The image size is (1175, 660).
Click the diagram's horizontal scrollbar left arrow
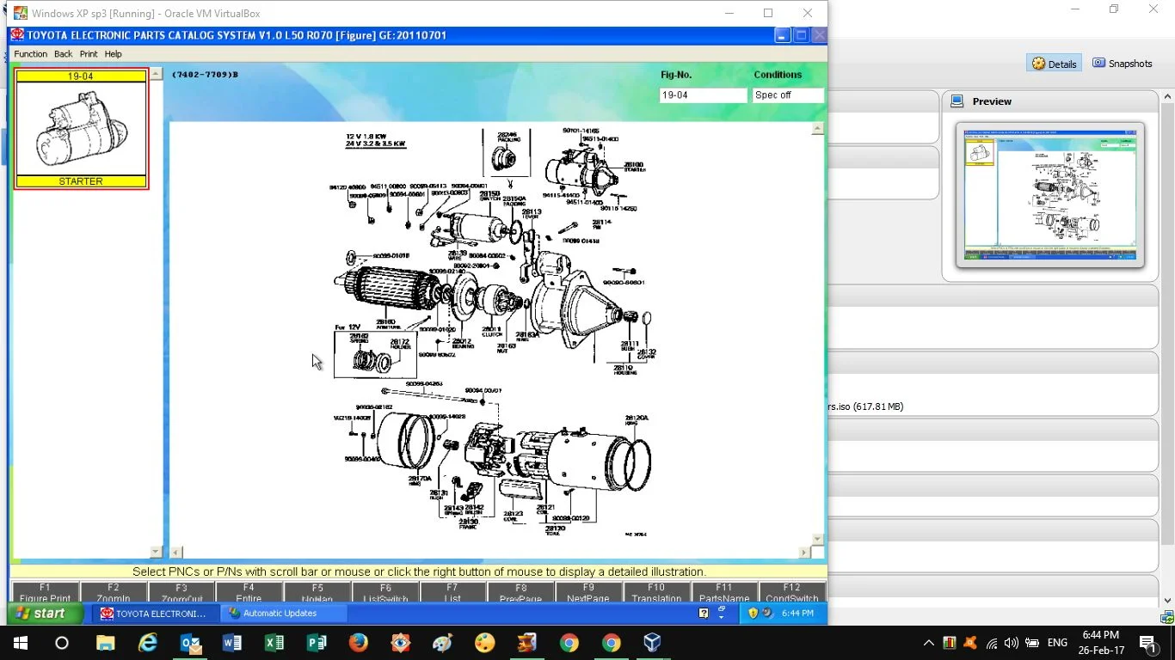[x=175, y=553]
